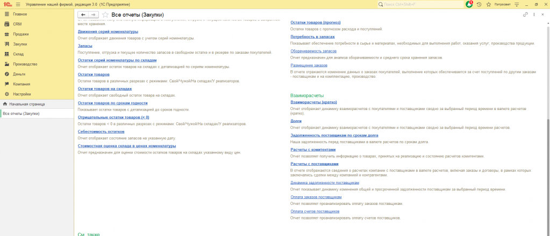Add page to favorites with star
This screenshot has height=236, width=550.
tap(104, 14)
